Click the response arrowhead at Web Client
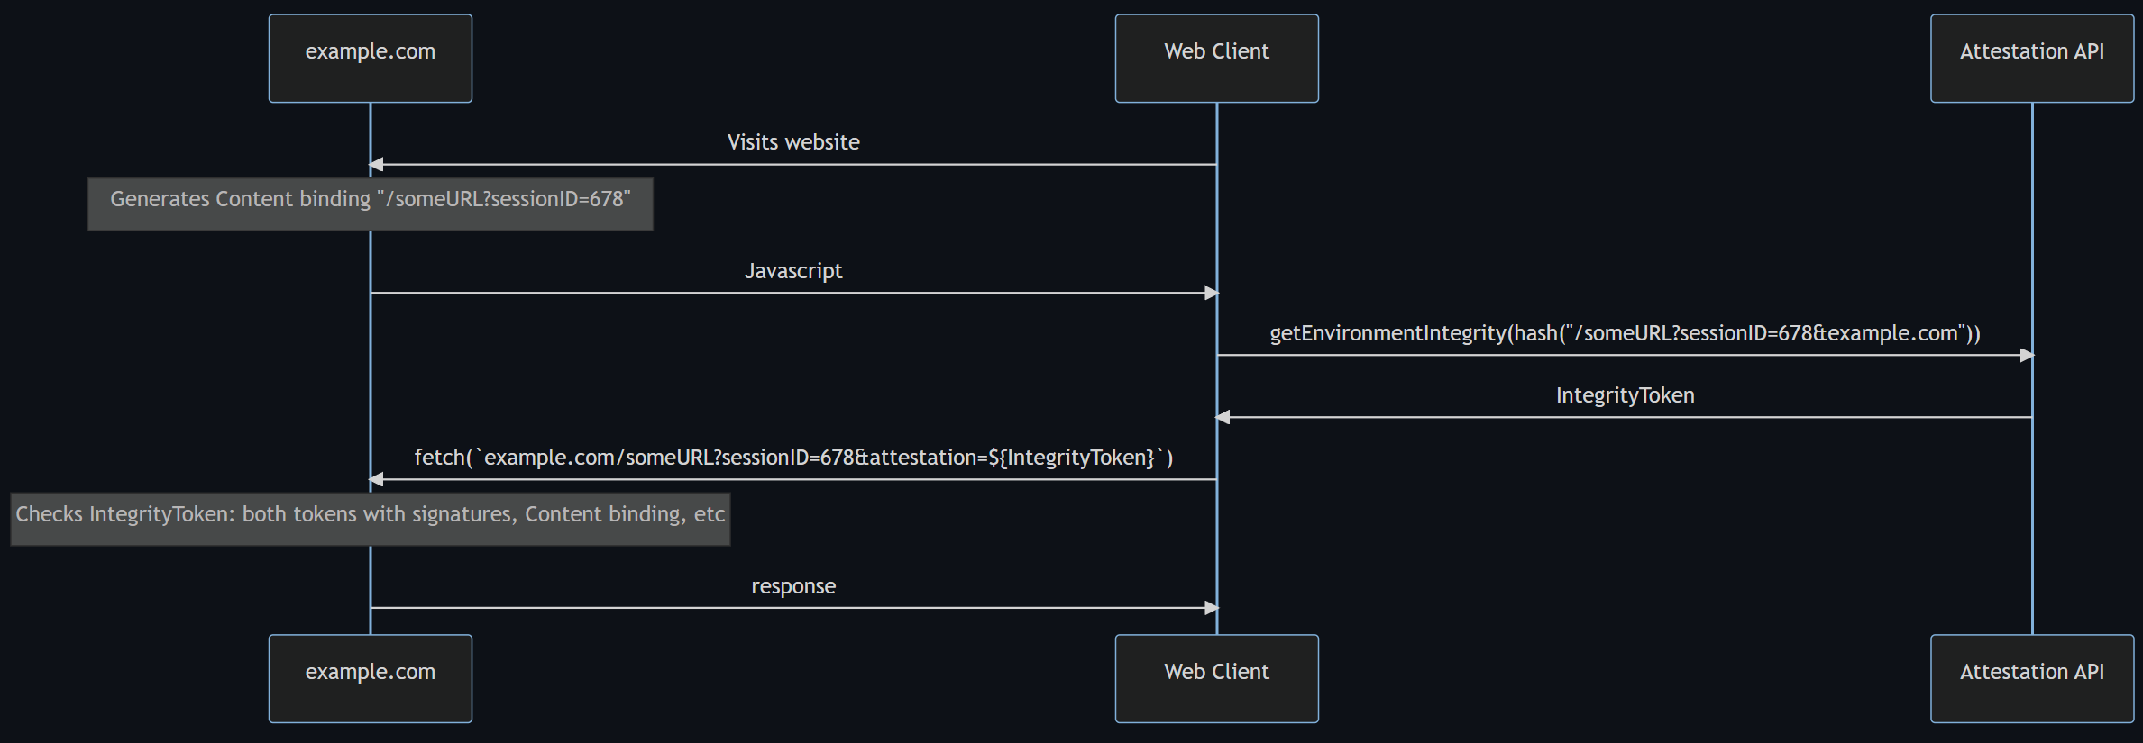This screenshot has width=2143, height=743. coord(1211,608)
